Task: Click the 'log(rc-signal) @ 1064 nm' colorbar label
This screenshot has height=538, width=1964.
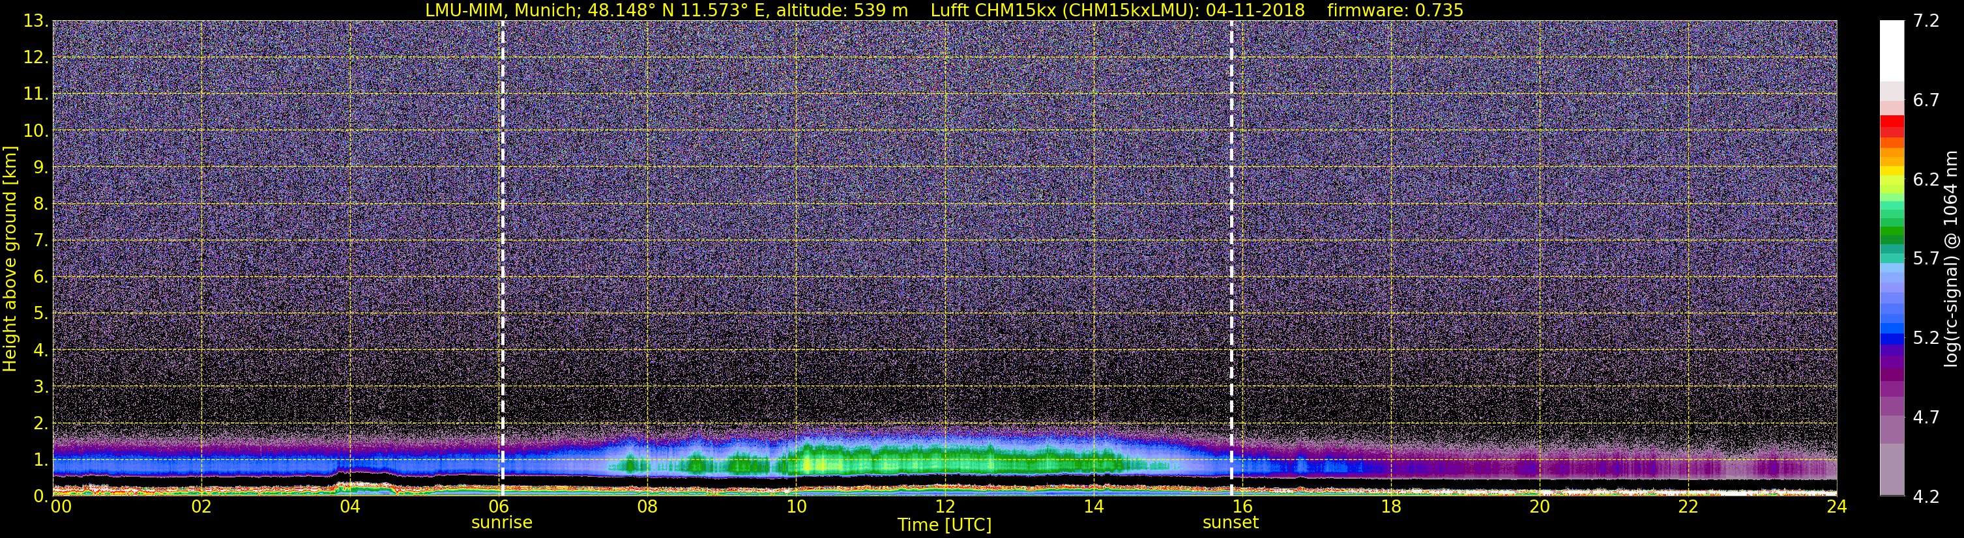Action: point(1950,259)
